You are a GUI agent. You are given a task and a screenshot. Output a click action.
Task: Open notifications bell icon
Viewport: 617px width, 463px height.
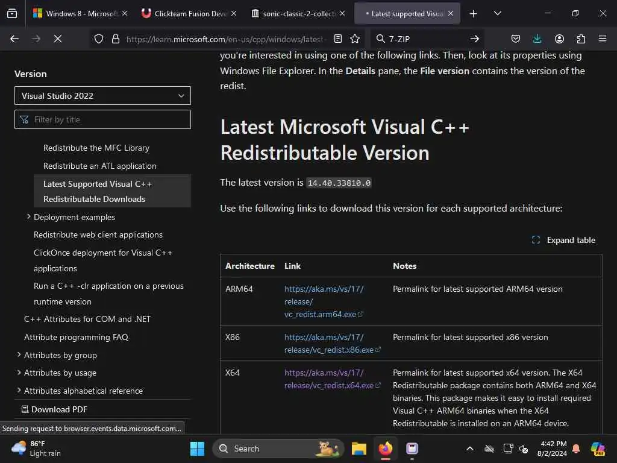pos(576,449)
